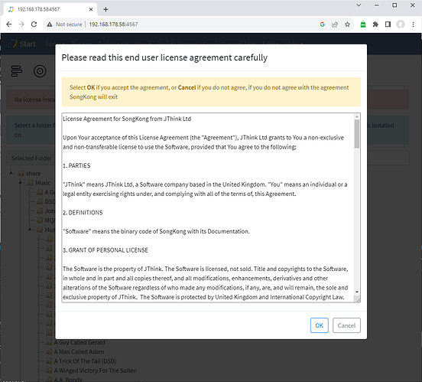
Task: Select the A Guy Called Gerald folder
Action: 80,342
